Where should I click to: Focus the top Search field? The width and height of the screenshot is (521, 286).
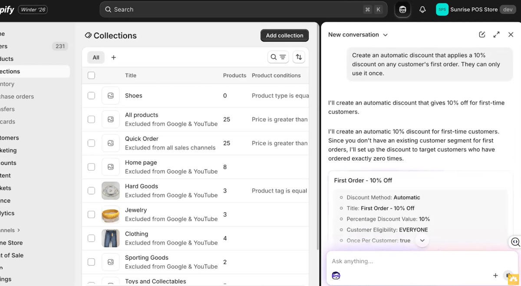point(244,10)
